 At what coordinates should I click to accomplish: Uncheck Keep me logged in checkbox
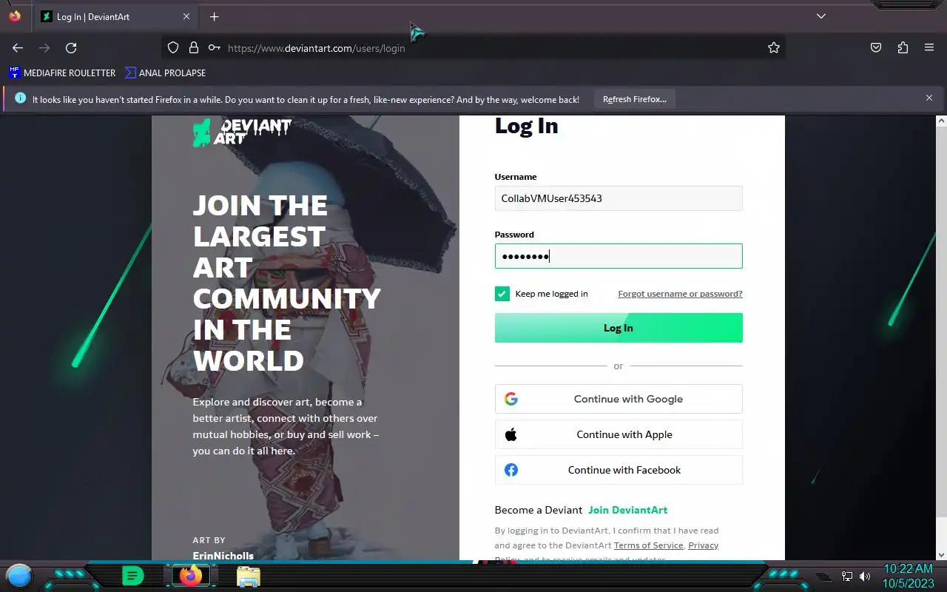click(502, 294)
